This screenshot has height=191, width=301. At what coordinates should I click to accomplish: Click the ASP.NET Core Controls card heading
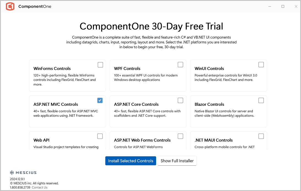[136, 104]
